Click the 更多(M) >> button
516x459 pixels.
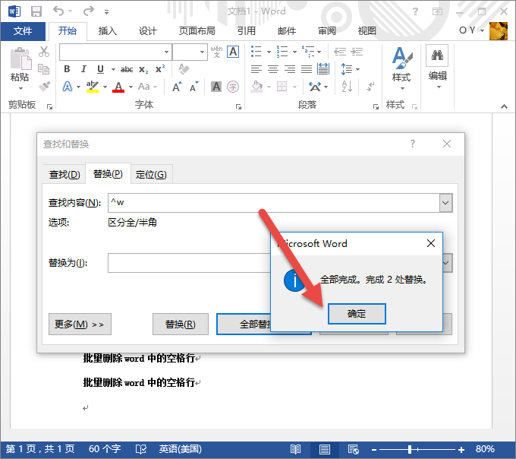[80, 324]
